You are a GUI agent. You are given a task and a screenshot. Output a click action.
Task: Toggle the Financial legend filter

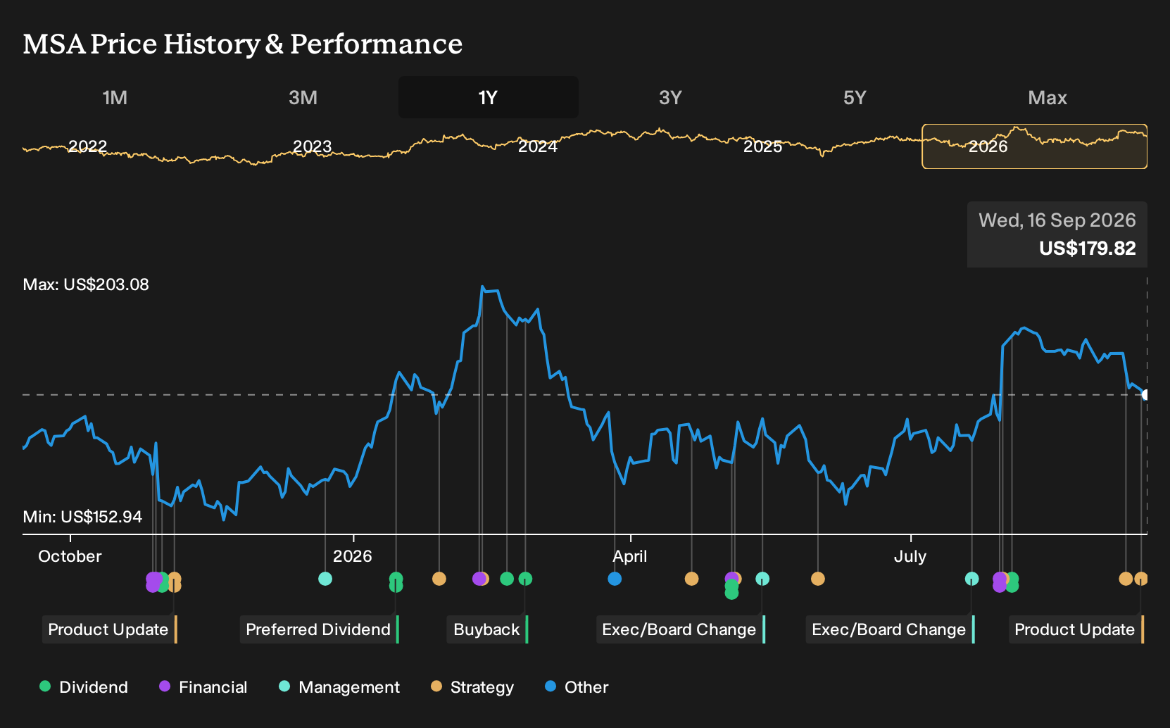203,687
